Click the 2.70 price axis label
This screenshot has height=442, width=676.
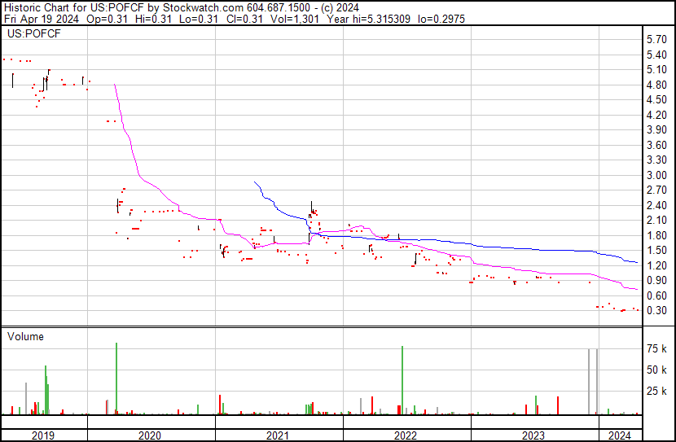[657, 190]
